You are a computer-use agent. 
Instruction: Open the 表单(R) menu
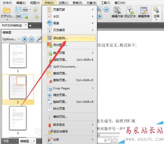pyautogui.click(x=77, y=3)
